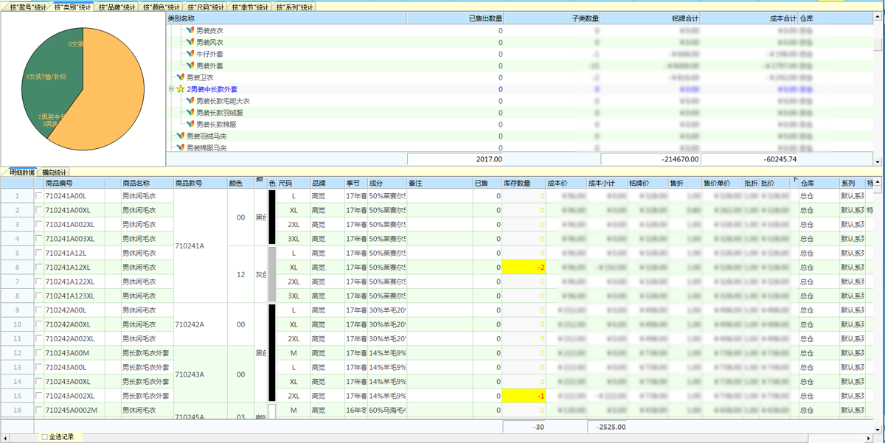Click the black color swatch for 710241A
The height and width of the screenshot is (443, 885).
coord(272,217)
